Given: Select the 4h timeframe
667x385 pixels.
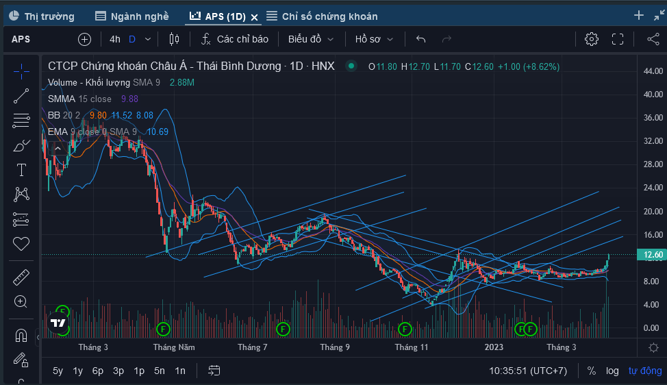Looking at the screenshot, I should coord(115,39).
